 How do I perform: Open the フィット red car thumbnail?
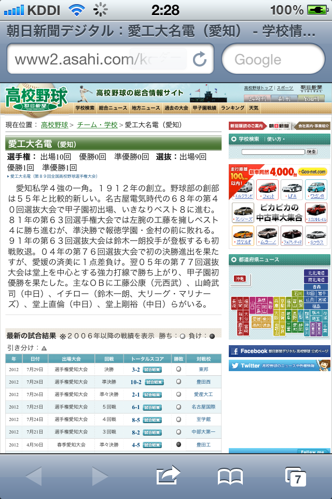(268, 189)
